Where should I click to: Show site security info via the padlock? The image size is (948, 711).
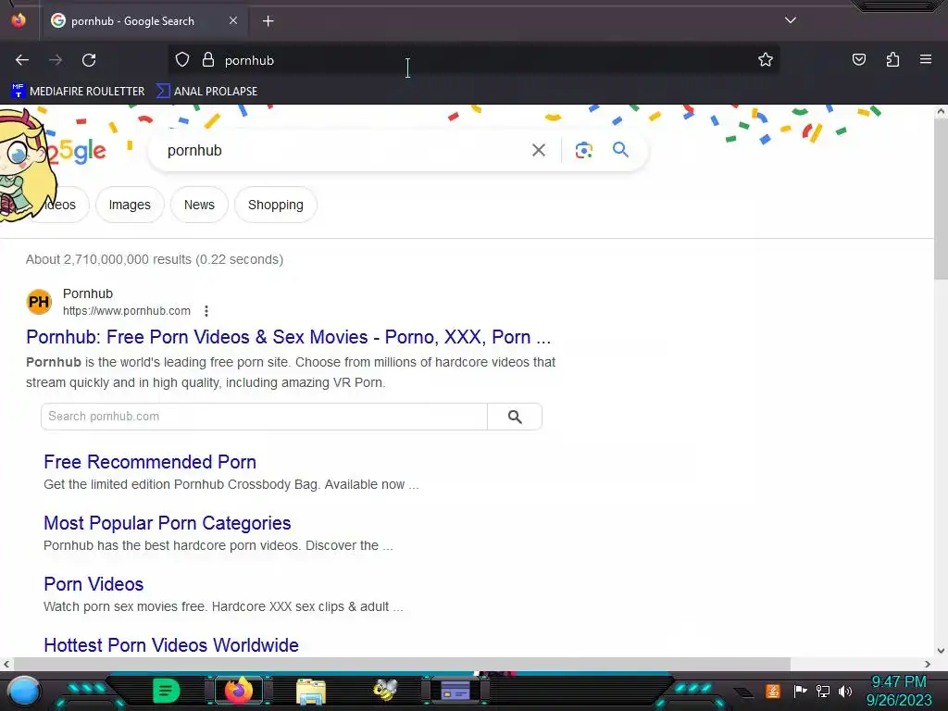pyautogui.click(x=208, y=59)
